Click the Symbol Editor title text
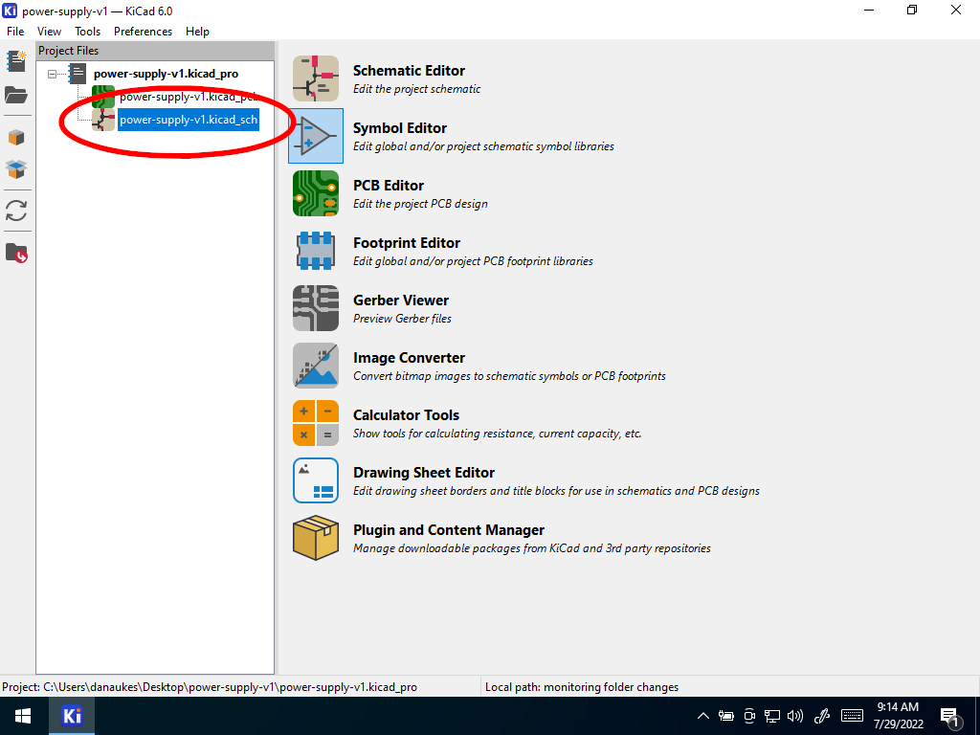Image resolution: width=980 pixels, height=735 pixels. (x=400, y=128)
